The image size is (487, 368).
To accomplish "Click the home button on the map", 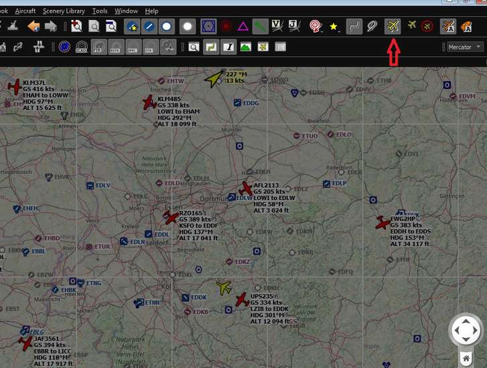I will (x=466, y=359).
